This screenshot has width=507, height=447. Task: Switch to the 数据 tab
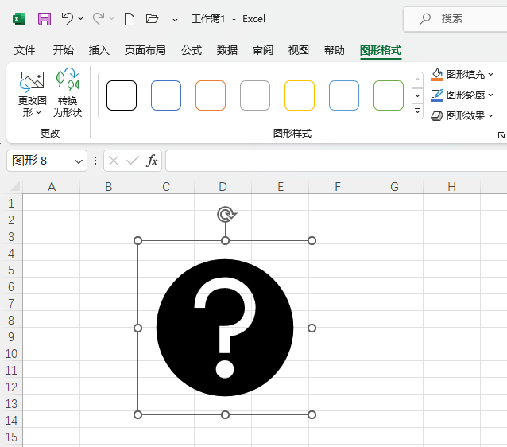pos(227,50)
